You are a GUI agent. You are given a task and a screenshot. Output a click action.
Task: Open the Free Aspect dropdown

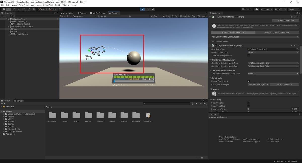click(84, 16)
